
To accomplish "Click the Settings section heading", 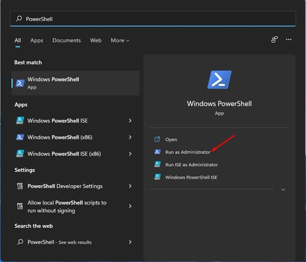I will coord(25,170).
